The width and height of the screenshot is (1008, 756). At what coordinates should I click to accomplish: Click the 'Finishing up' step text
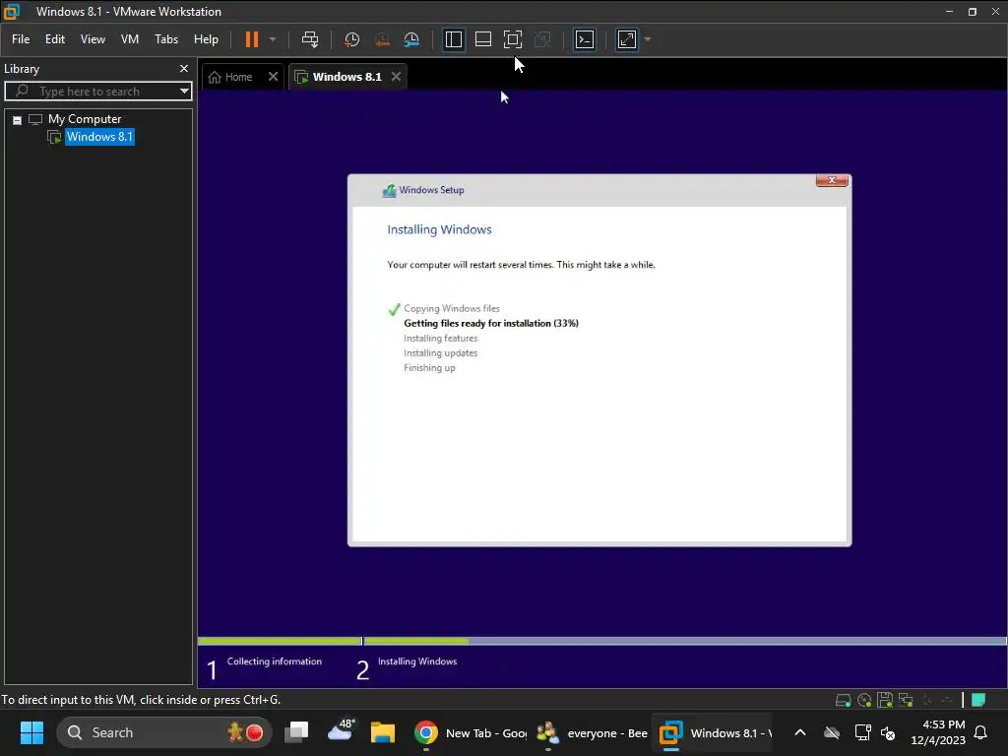tap(429, 368)
